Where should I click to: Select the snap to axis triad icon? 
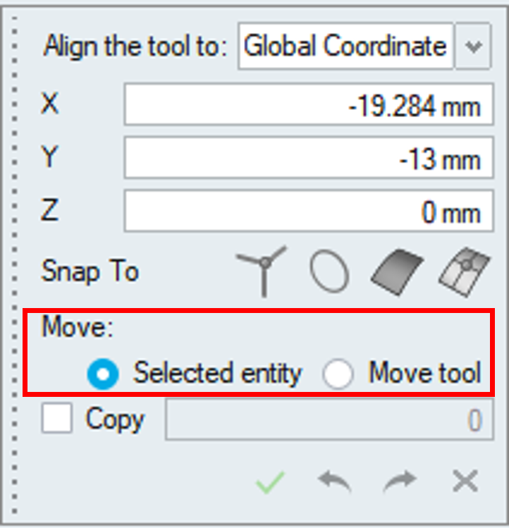262,271
